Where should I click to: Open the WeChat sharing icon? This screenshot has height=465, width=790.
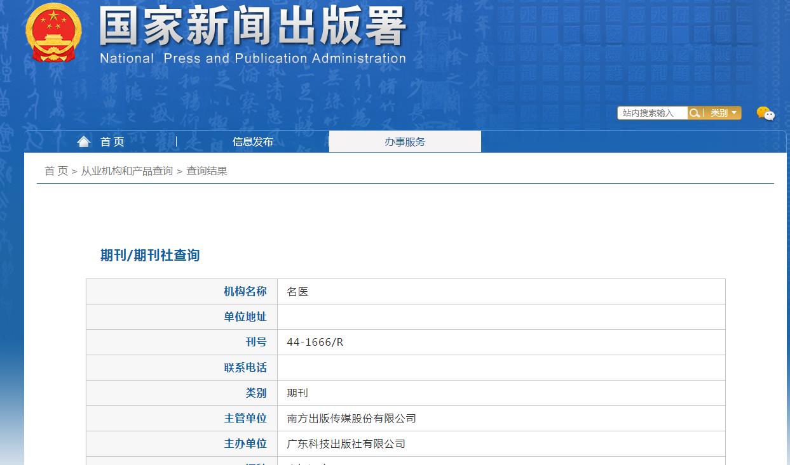click(766, 114)
